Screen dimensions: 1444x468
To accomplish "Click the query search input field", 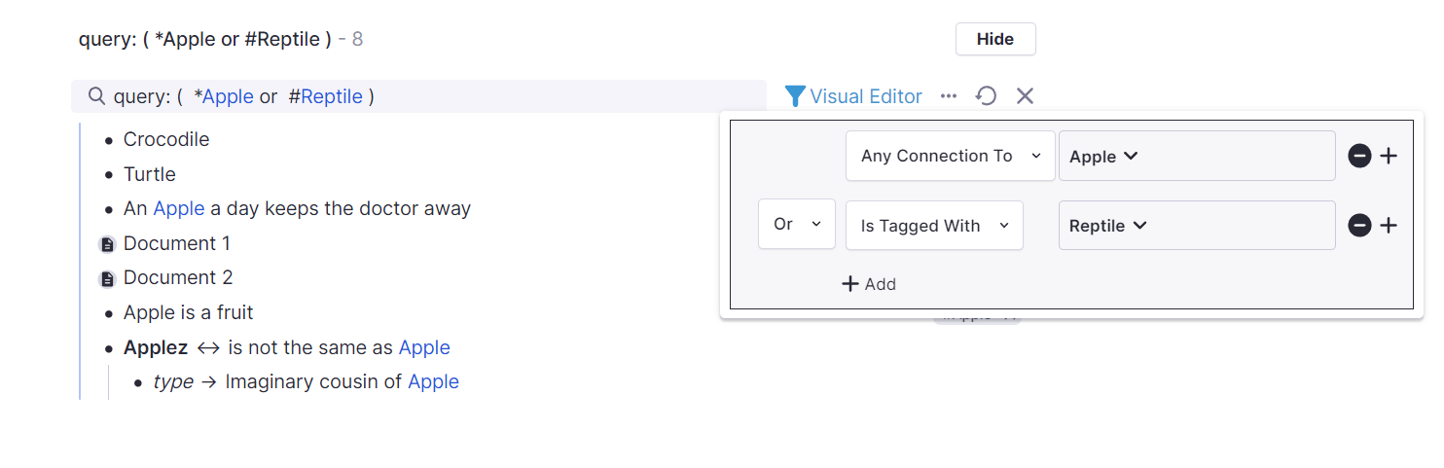I will point(418,96).
